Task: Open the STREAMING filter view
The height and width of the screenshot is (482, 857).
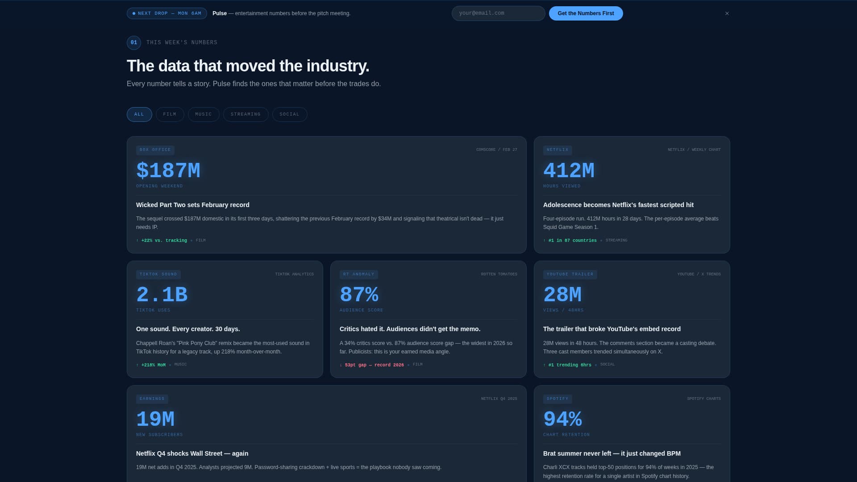Action: [x=245, y=114]
